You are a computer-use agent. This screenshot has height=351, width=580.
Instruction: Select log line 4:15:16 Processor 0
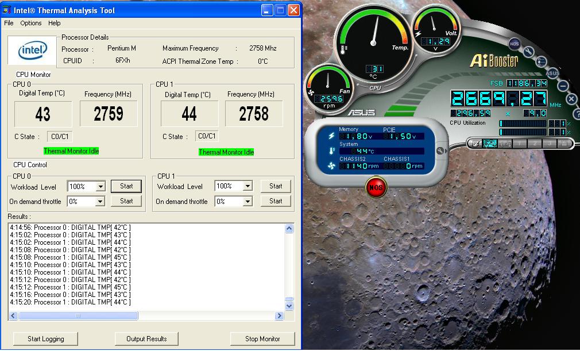tap(70, 295)
